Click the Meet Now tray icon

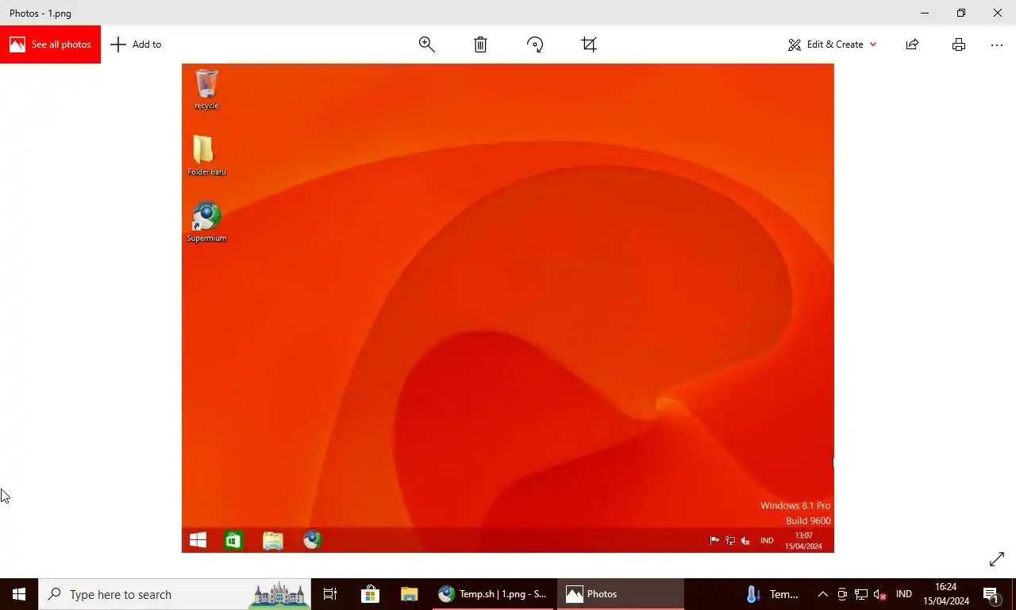click(842, 594)
